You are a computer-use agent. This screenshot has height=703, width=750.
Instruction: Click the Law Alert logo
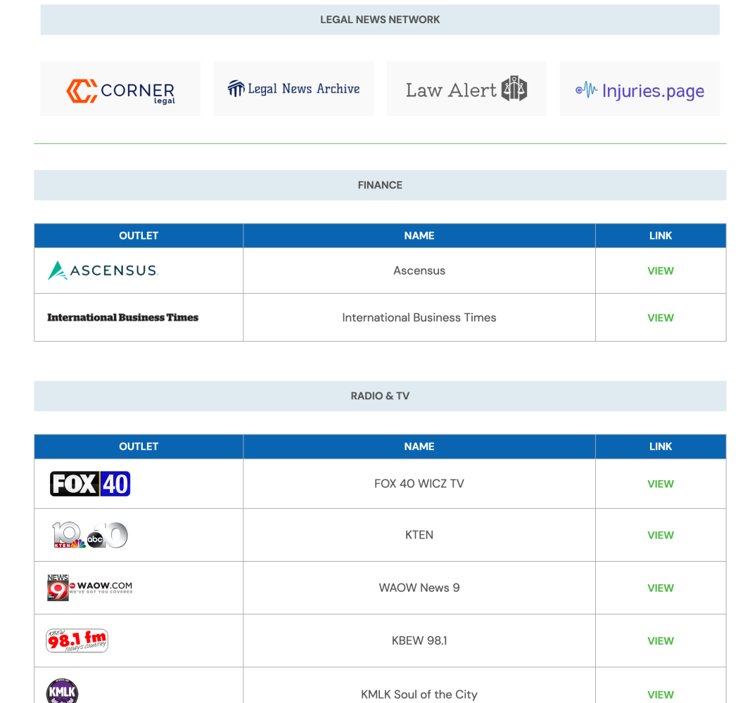(466, 89)
